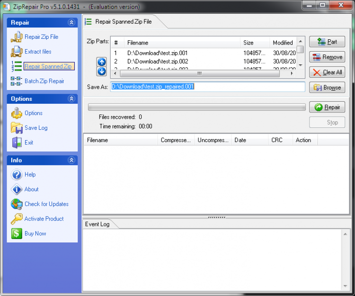Click the Activate Product link
Image resolution: width=355 pixels, height=296 pixels.
pyautogui.click(x=44, y=219)
